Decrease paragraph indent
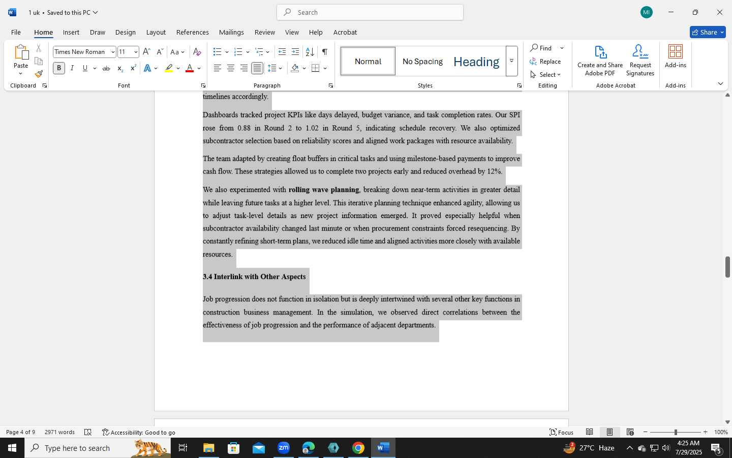Screen dimensions: 732x458 282,52
